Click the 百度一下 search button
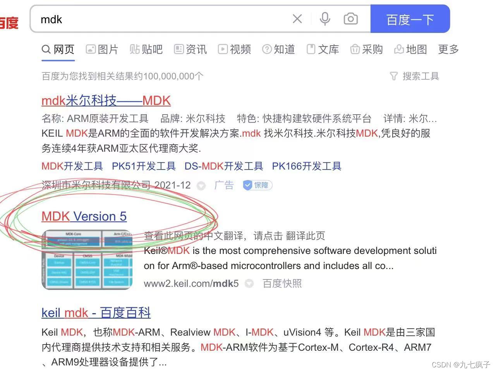496x372 pixels. click(410, 19)
